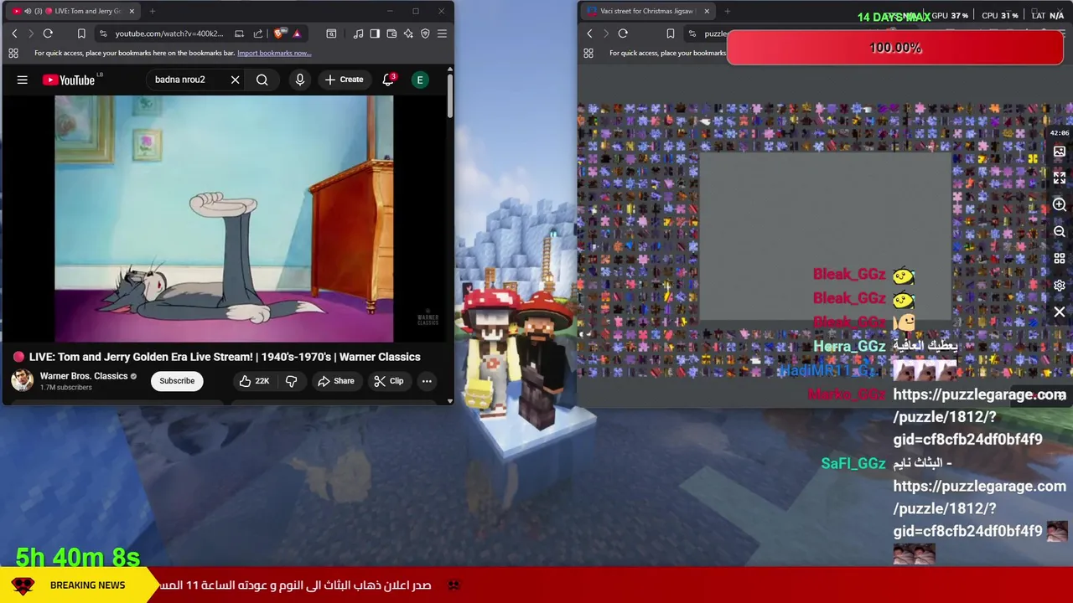Run the YouTube search magnifier
The image size is (1073, 603).
pyautogui.click(x=262, y=80)
